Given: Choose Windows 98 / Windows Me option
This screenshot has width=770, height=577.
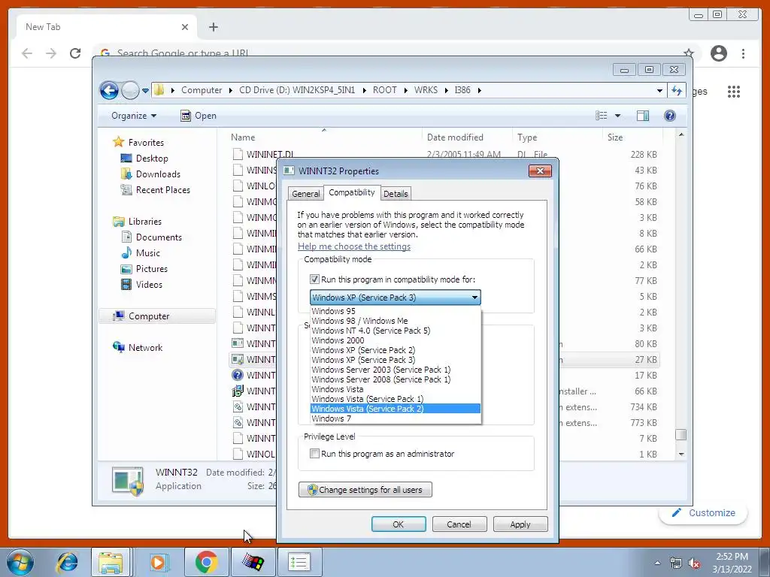Looking at the screenshot, I should pyautogui.click(x=396, y=321).
